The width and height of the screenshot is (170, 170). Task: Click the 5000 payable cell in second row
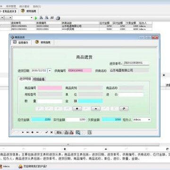tap(106, 29)
